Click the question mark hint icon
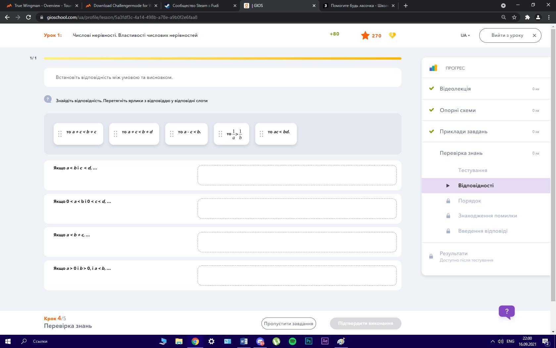 pos(48,99)
